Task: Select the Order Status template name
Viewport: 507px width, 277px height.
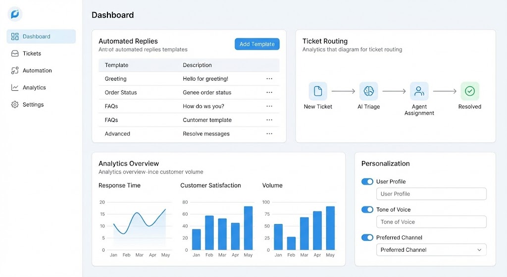Action: pos(121,93)
